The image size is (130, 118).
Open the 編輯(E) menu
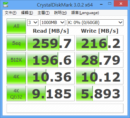[x=27, y=13]
